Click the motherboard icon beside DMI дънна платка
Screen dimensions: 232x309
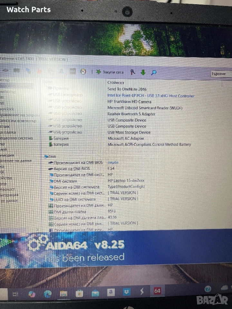(51, 212)
